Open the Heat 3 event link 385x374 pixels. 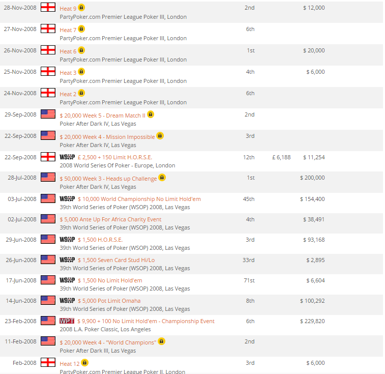click(x=68, y=73)
